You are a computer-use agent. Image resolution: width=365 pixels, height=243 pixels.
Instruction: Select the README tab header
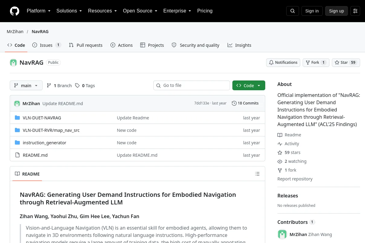tap(27, 174)
